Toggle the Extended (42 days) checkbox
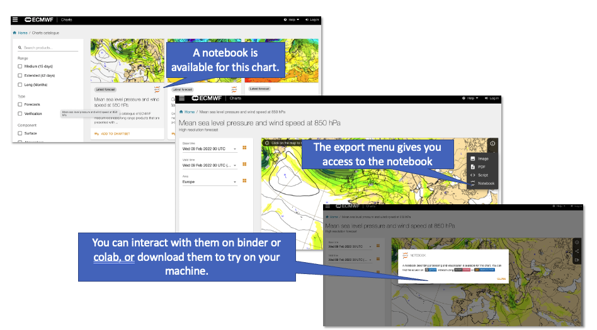This screenshot has width=597, height=330. (x=20, y=75)
